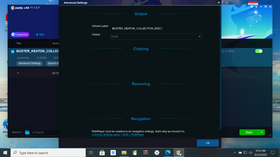The width and height of the screenshot is (280, 157).
Task: Click the Save to folder icon
Action: coord(27,132)
